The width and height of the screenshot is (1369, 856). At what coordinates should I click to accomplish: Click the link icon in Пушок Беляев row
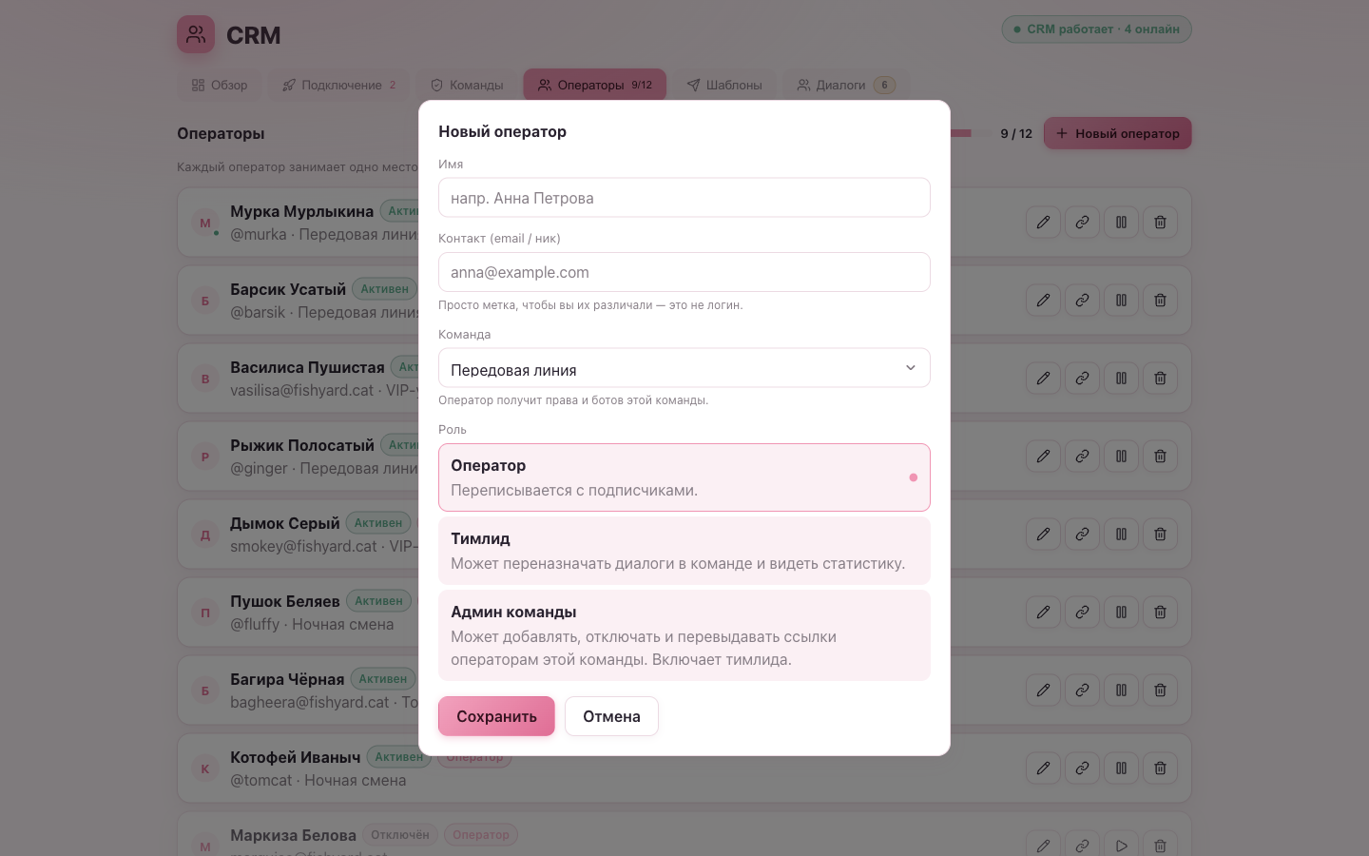1082,613
